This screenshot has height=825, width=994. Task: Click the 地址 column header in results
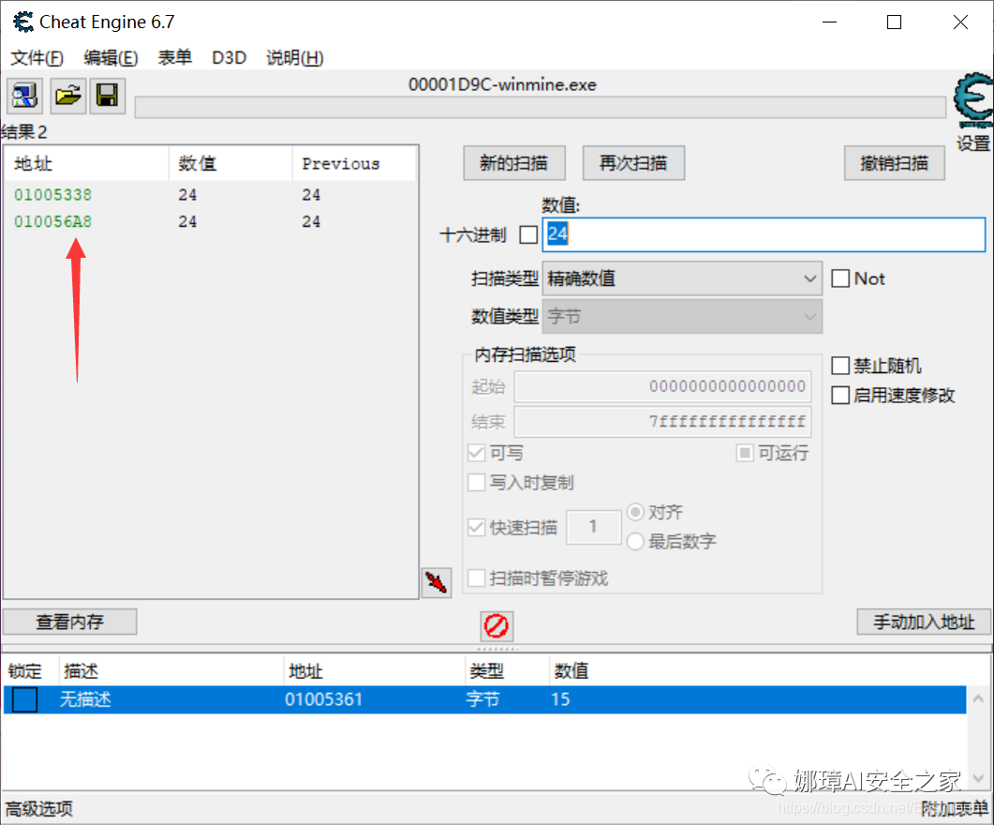87,164
